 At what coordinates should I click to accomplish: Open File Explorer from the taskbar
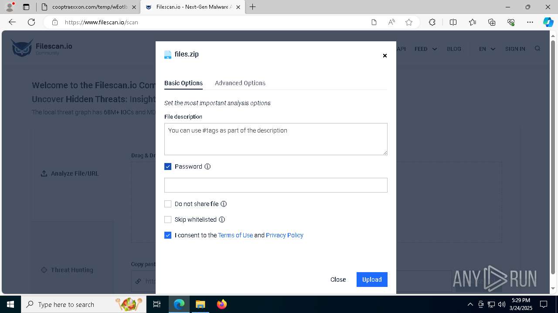[x=200, y=304]
